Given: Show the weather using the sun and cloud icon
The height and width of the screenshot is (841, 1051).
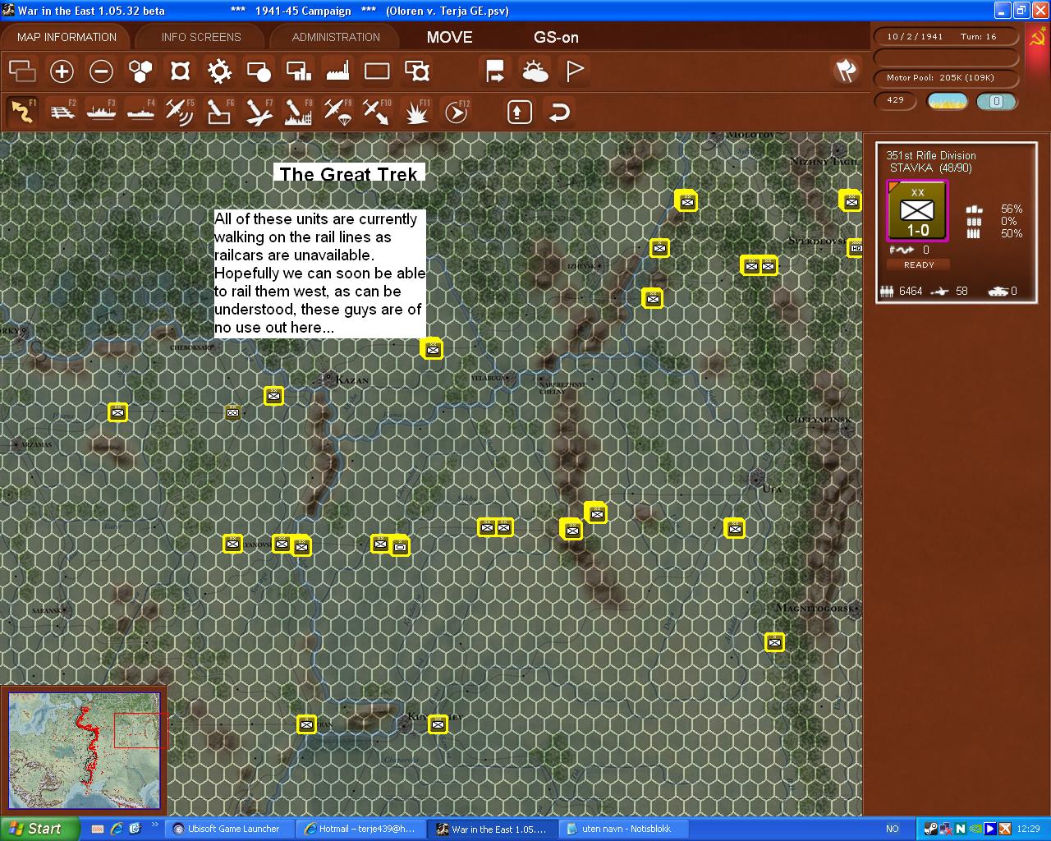Looking at the screenshot, I should [x=535, y=71].
